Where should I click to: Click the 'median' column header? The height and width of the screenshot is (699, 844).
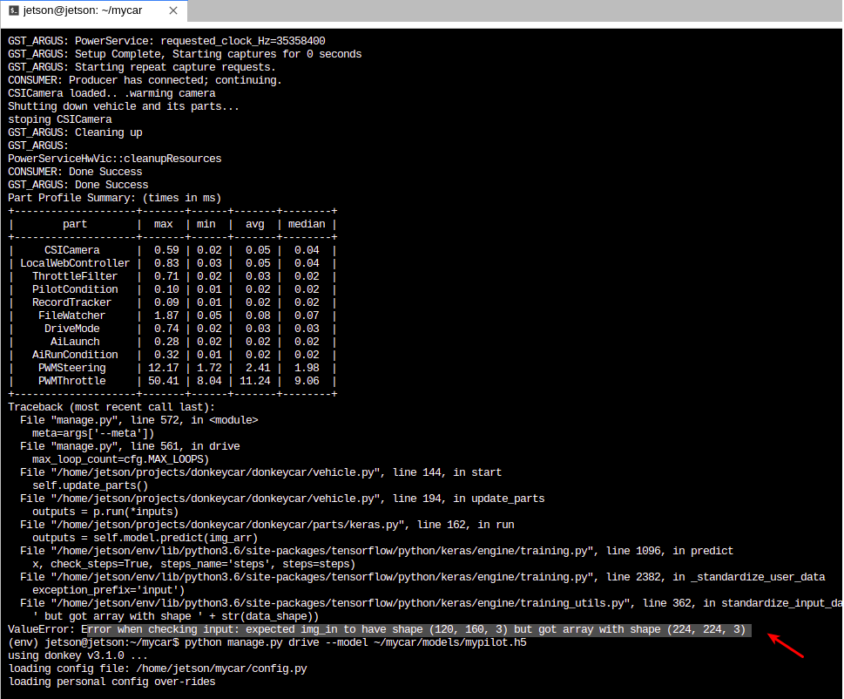307,224
